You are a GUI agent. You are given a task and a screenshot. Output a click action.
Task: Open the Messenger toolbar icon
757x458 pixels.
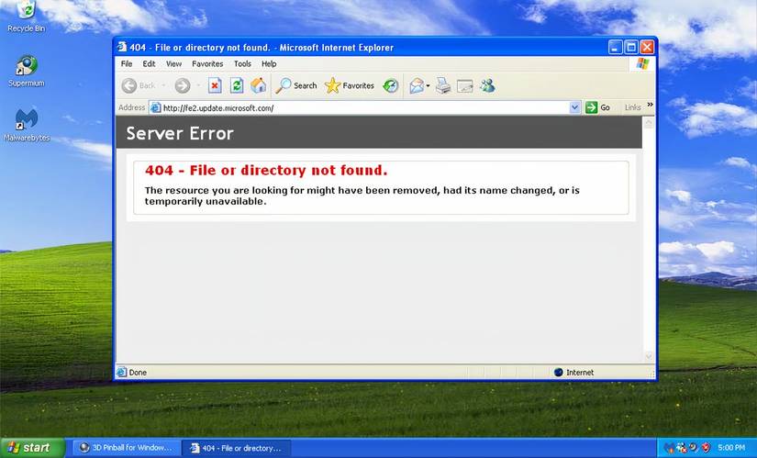tap(487, 86)
